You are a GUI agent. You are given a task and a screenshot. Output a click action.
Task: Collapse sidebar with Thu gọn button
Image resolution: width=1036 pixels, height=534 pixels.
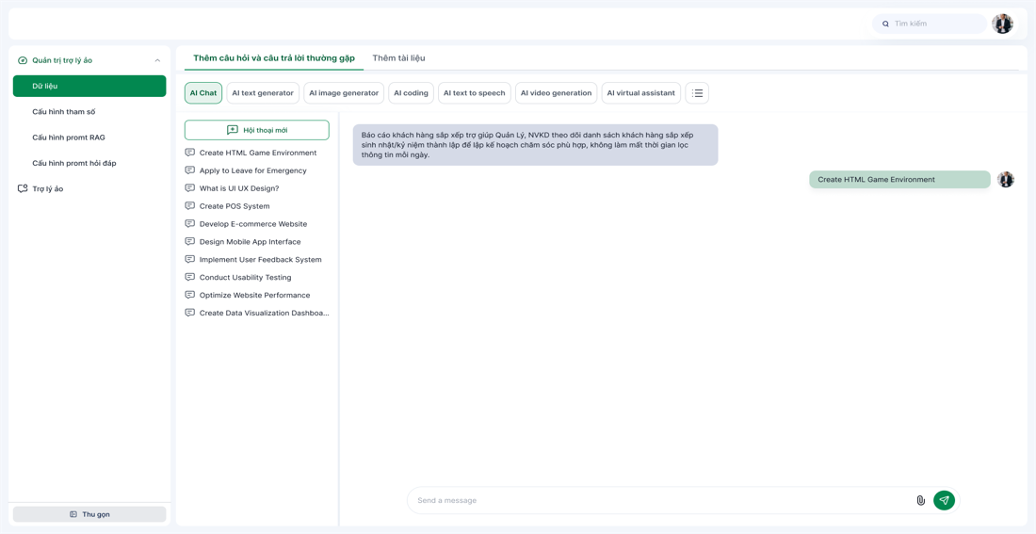point(89,514)
